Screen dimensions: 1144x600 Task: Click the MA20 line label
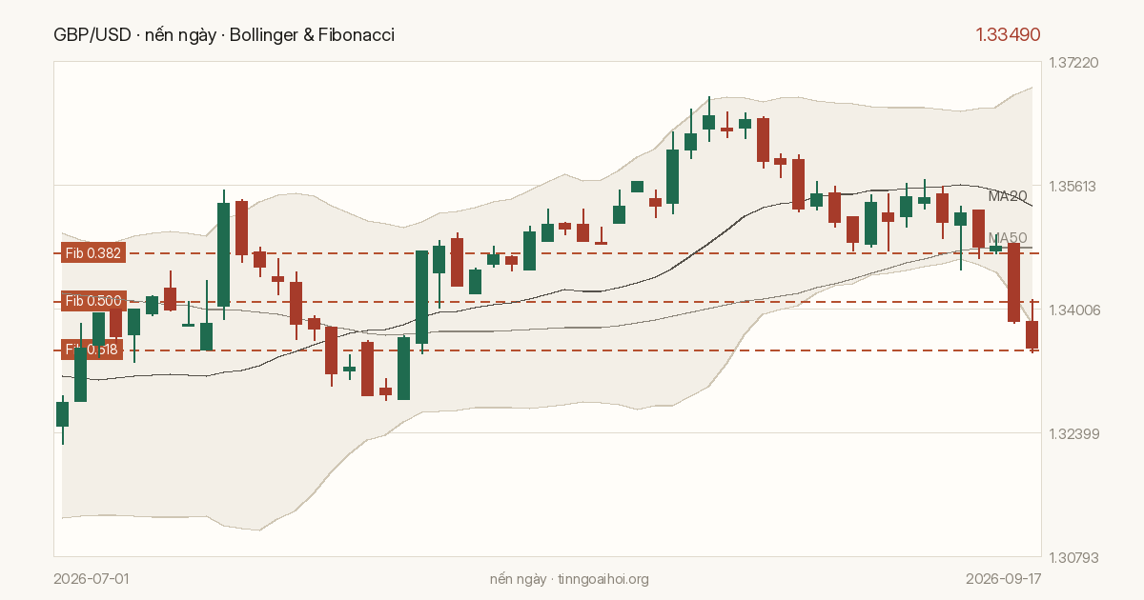tap(1008, 196)
